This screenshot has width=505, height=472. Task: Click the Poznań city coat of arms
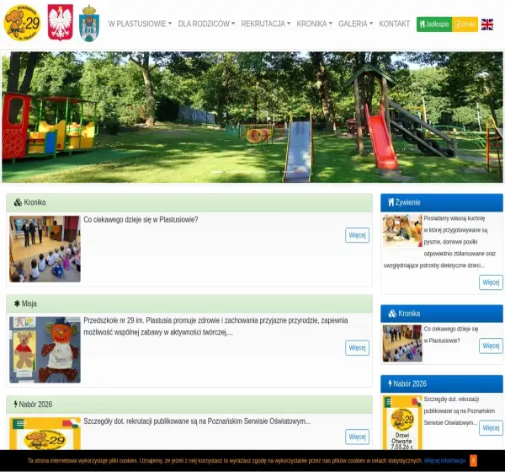click(x=89, y=24)
